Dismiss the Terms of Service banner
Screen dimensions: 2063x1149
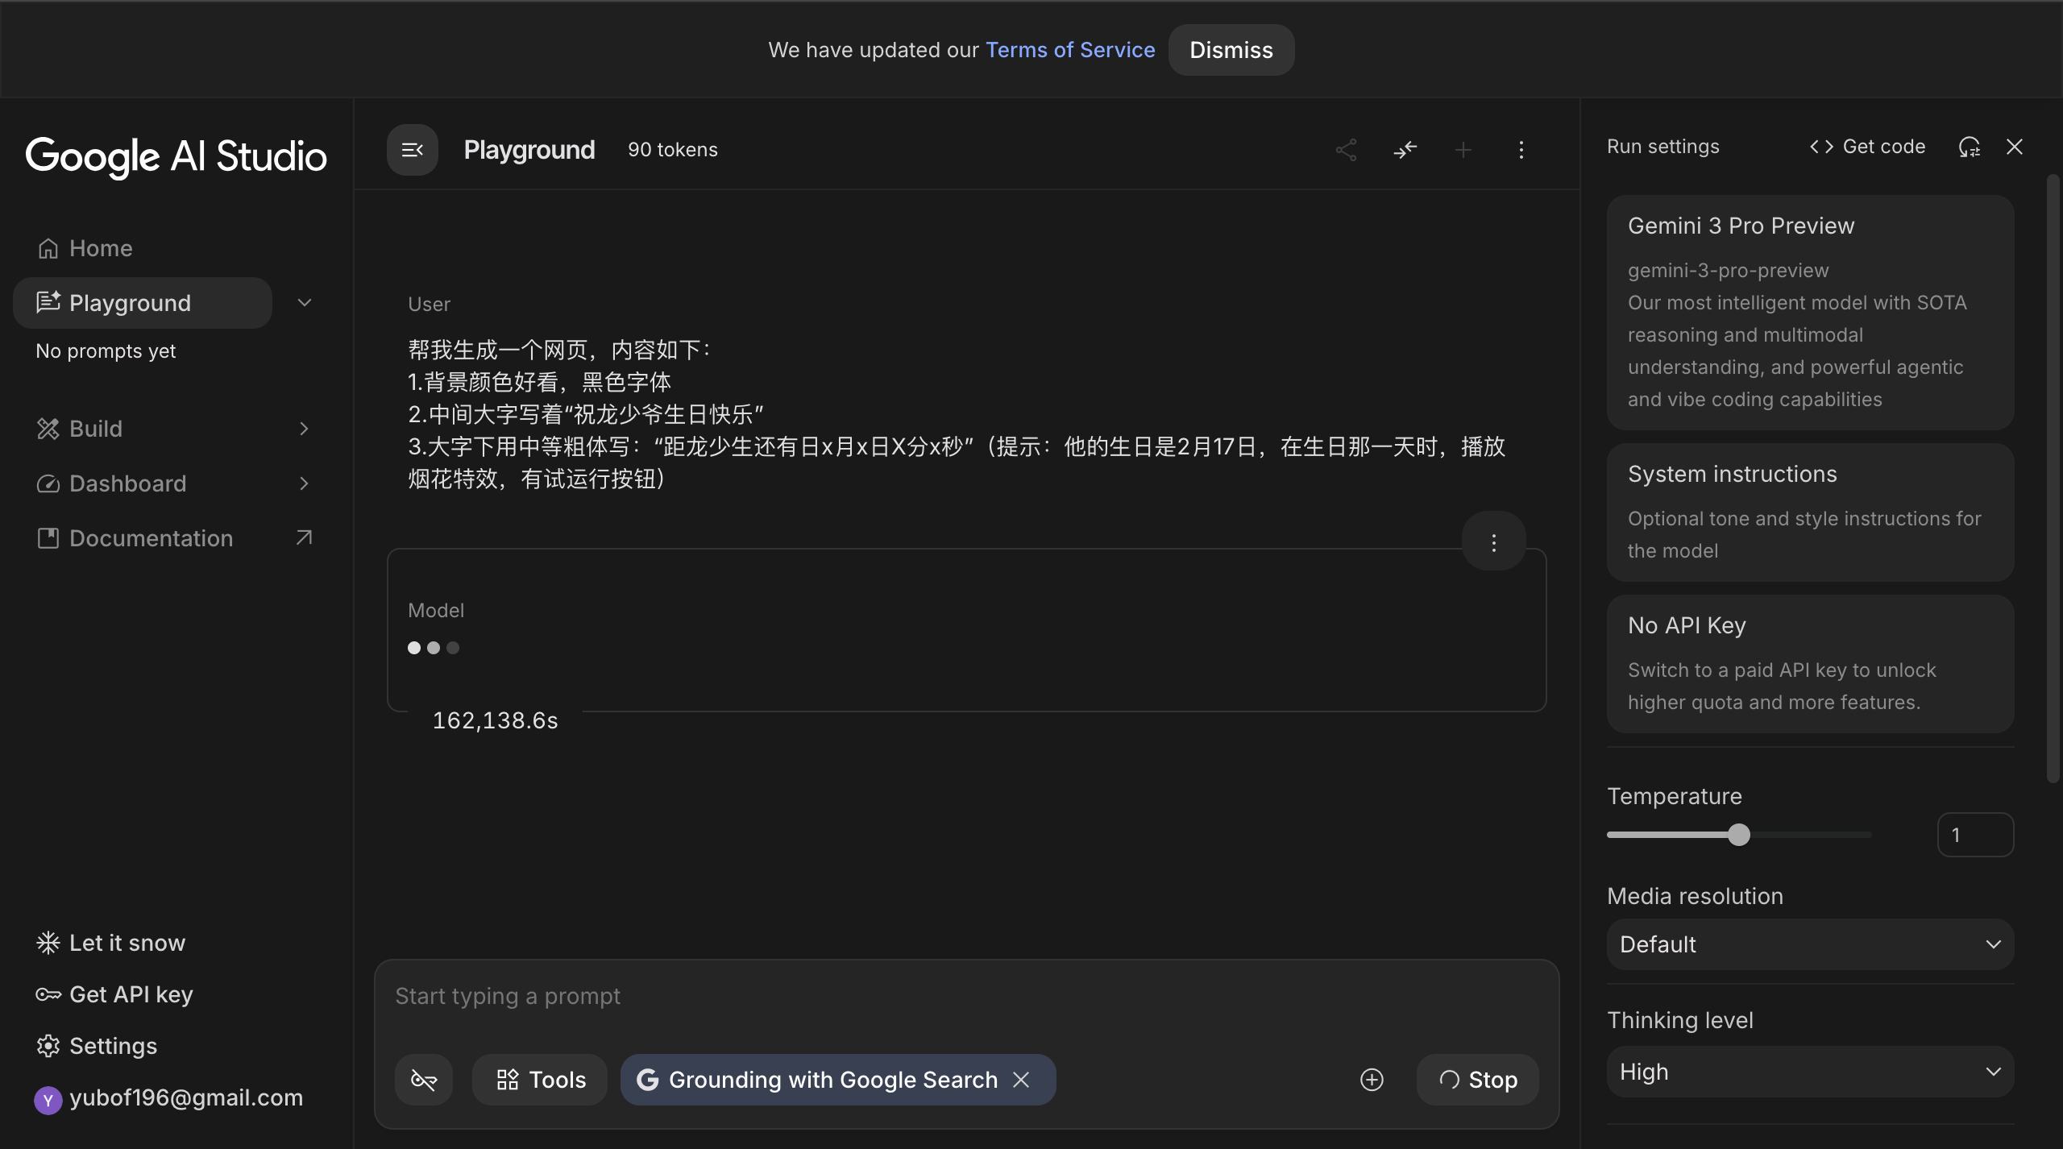point(1231,50)
